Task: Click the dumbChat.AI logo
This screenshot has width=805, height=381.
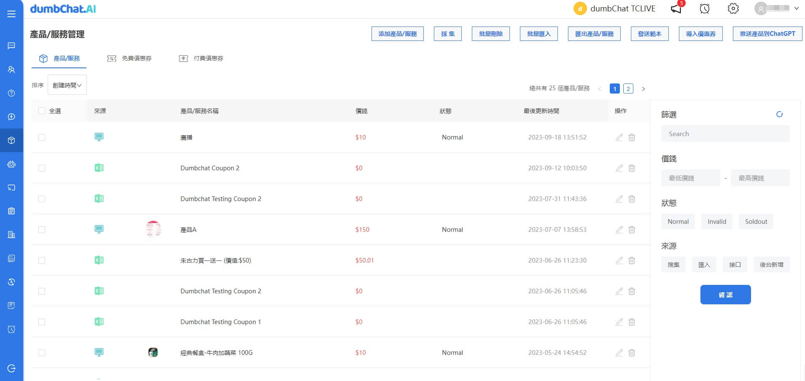Action: pyautogui.click(x=63, y=8)
